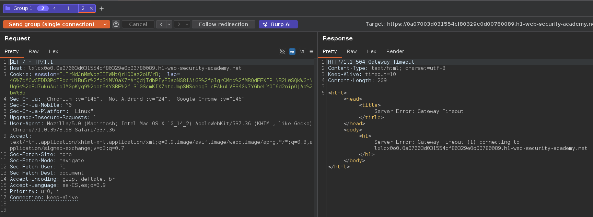Open the forward history dropdown arrow
The width and height of the screenshot is (593, 217).
pos(187,24)
